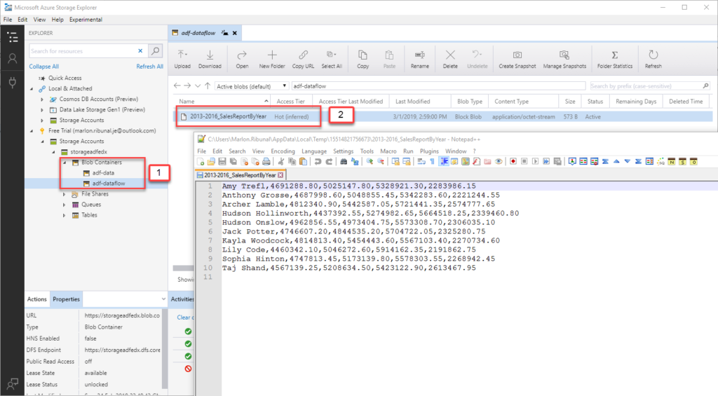Click the feedback icon in sidebar bottom

tap(13, 383)
